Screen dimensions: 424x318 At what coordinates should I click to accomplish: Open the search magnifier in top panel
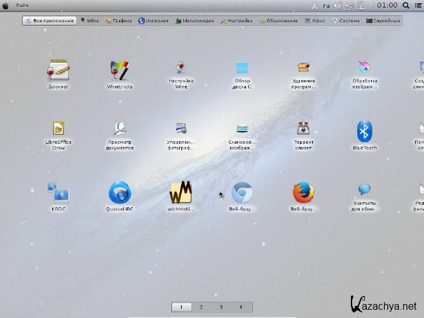point(406,5)
